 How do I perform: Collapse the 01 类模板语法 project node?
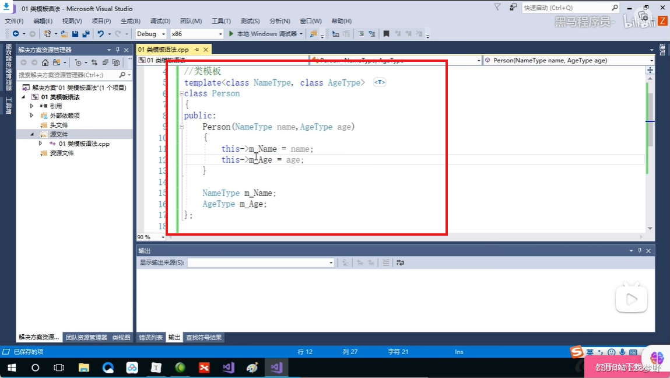pos(23,97)
